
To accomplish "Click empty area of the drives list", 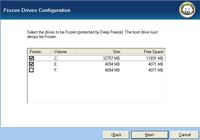I will point(97,88).
